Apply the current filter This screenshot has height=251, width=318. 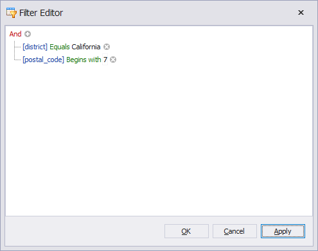[283, 231]
